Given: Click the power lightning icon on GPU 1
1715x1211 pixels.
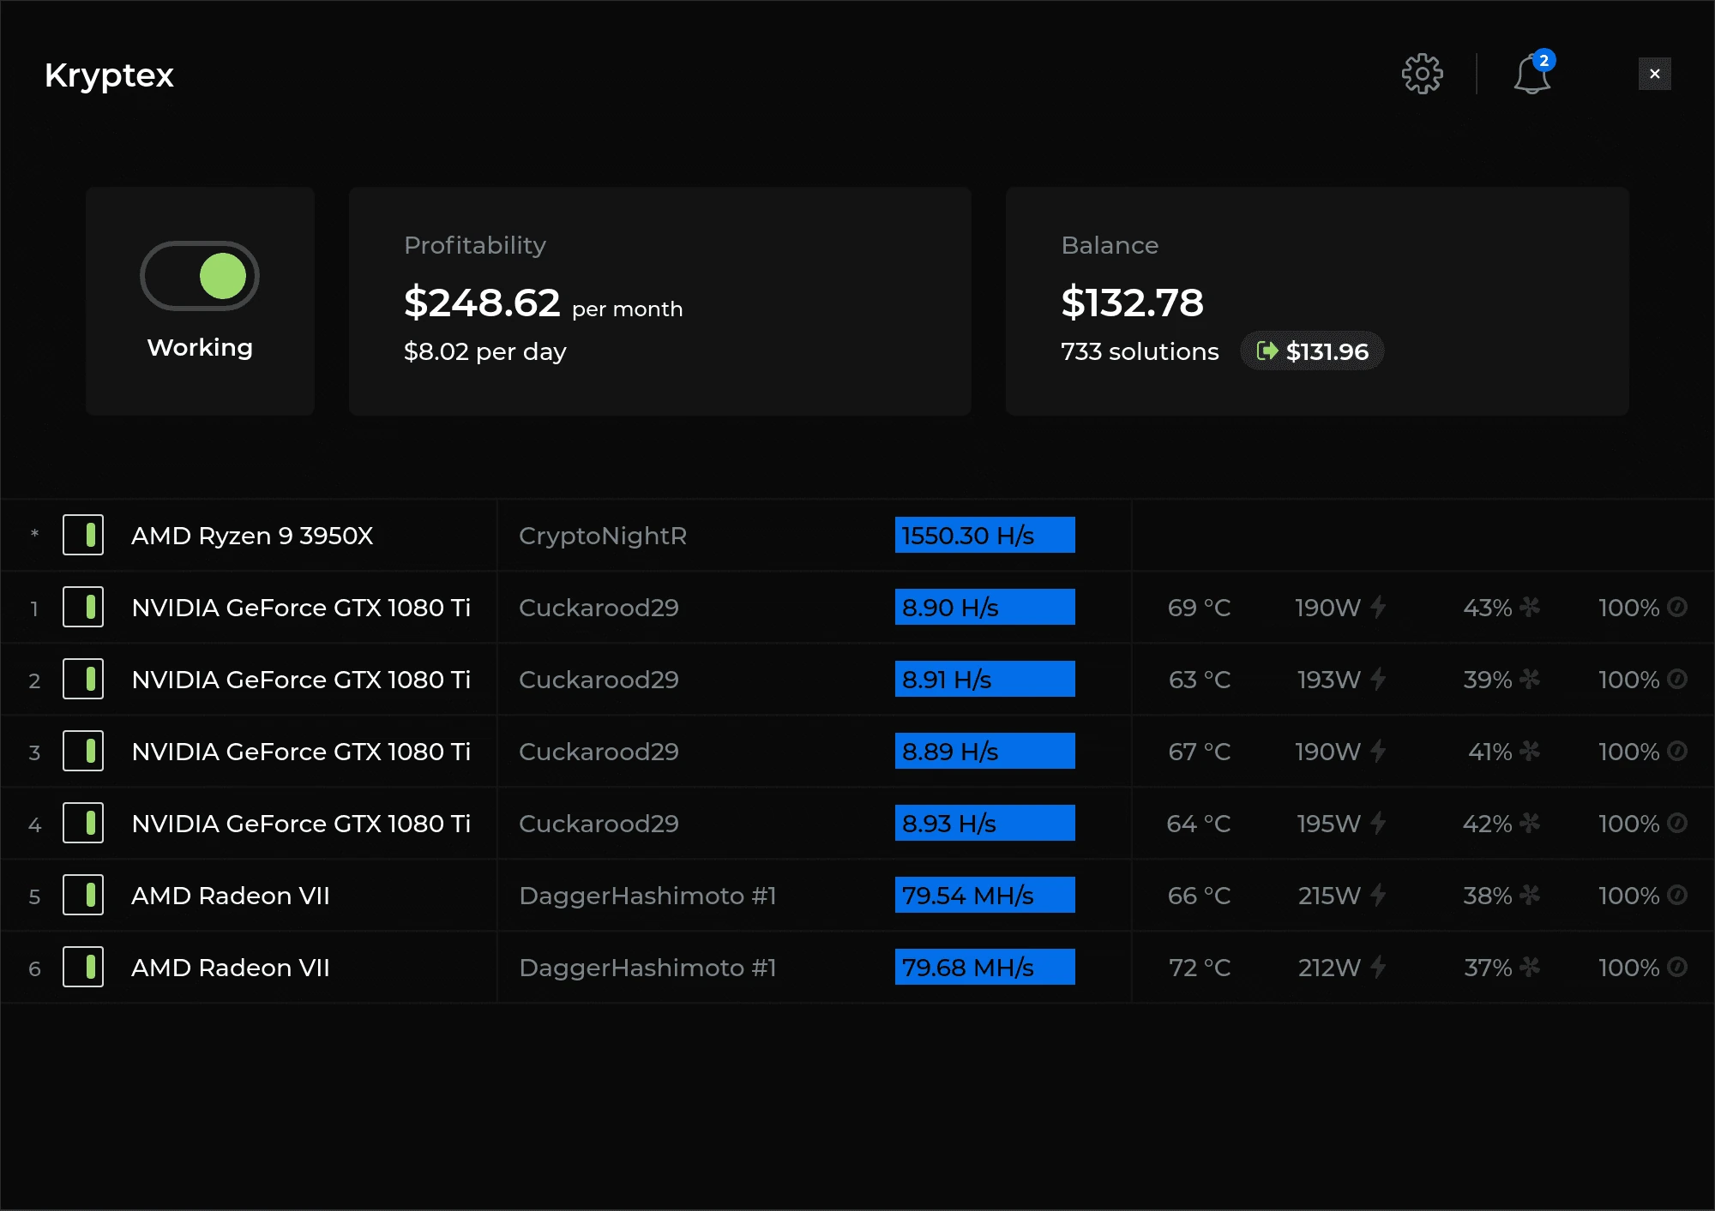Looking at the screenshot, I should (x=1378, y=607).
